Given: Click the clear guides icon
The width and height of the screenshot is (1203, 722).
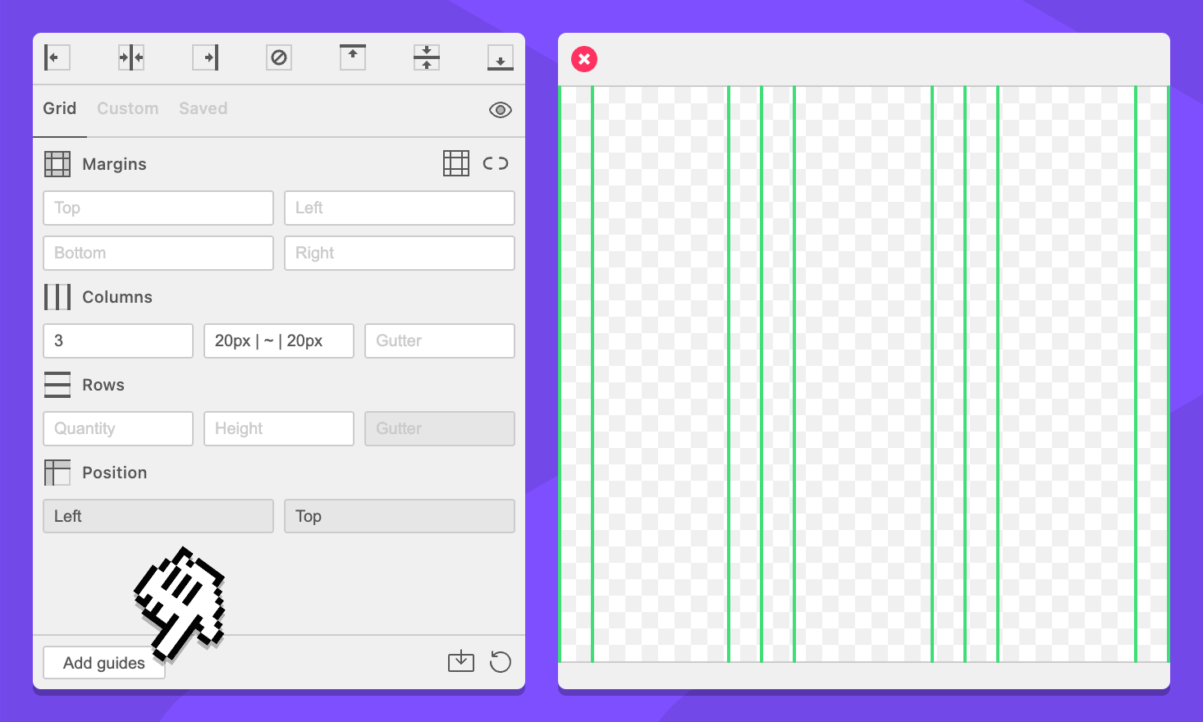Looking at the screenshot, I should point(279,57).
